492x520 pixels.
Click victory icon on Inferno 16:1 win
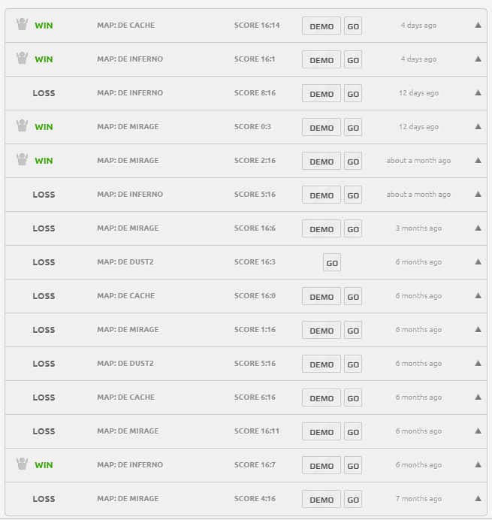[22, 58]
